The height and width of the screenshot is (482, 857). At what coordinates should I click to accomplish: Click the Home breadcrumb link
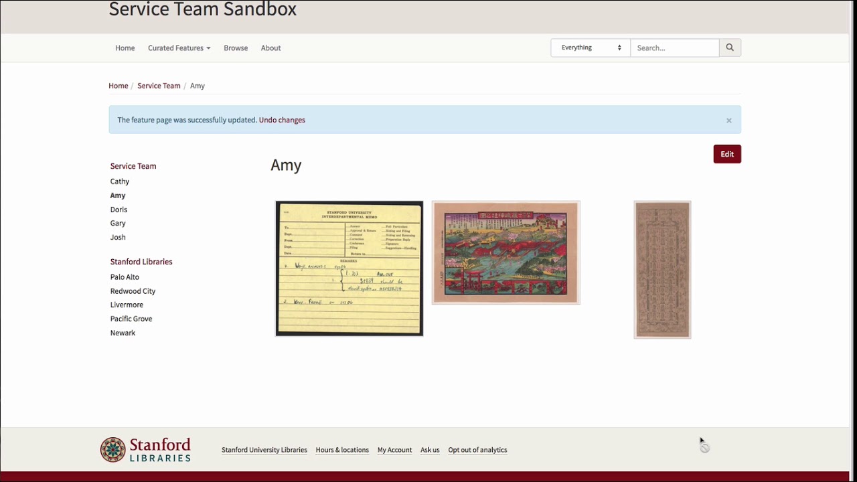point(119,86)
